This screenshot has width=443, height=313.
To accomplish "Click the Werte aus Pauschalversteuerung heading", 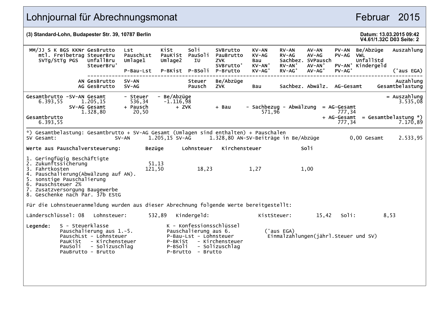I will click(x=73, y=148).
